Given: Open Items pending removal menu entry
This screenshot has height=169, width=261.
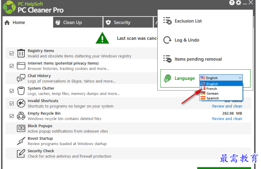Looking at the screenshot, I should pos(205,59).
